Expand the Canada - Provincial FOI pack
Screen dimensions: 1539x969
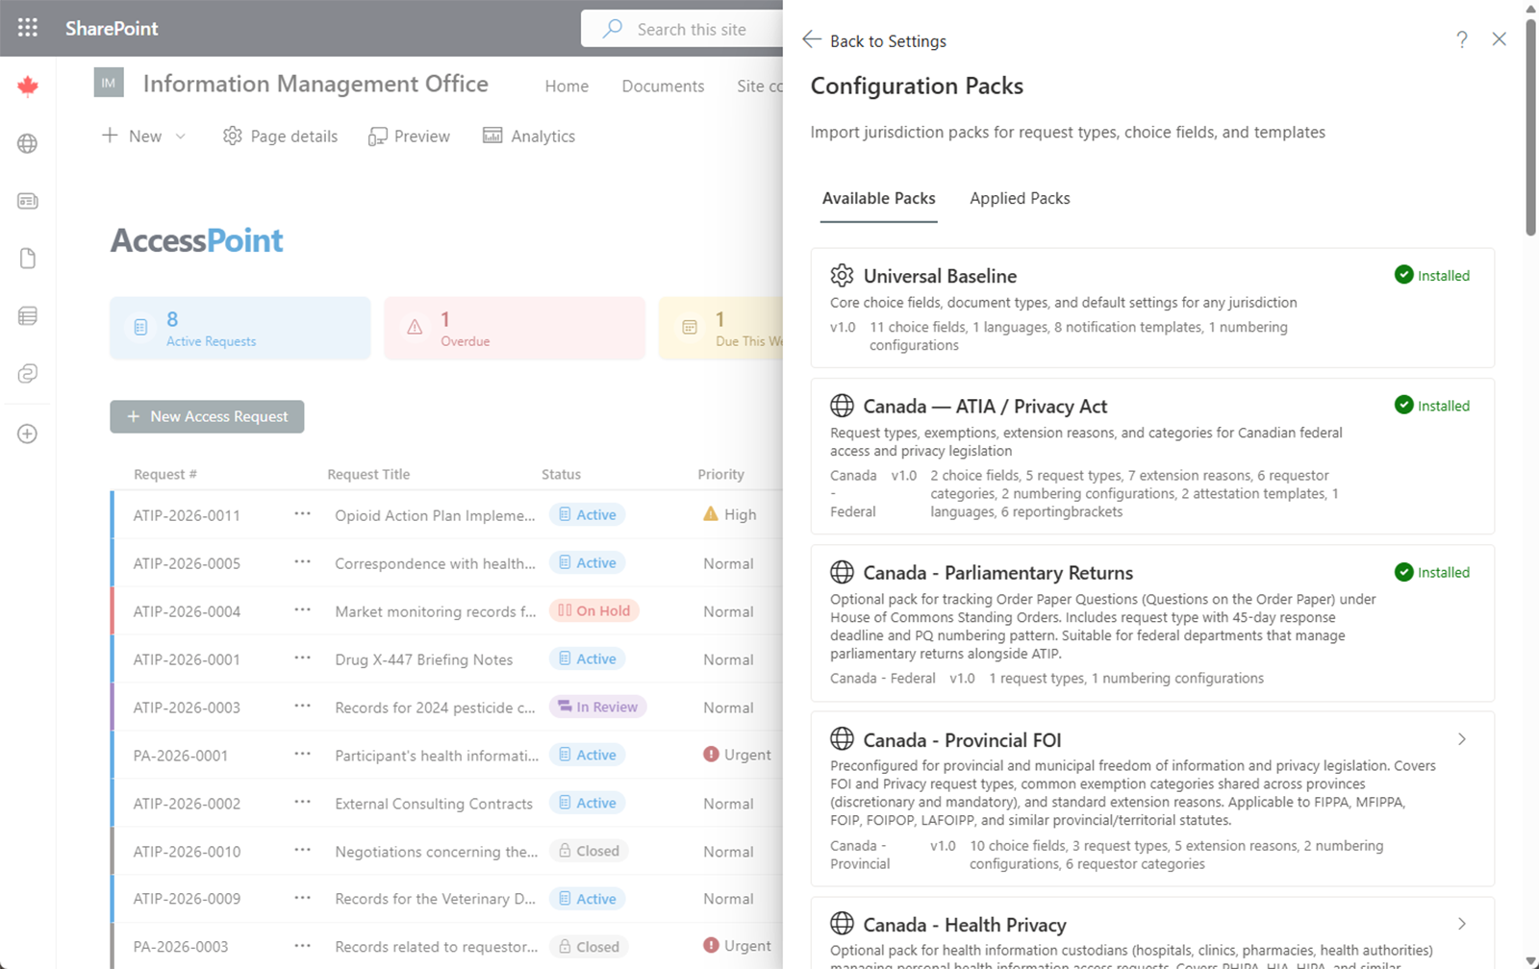click(1461, 739)
